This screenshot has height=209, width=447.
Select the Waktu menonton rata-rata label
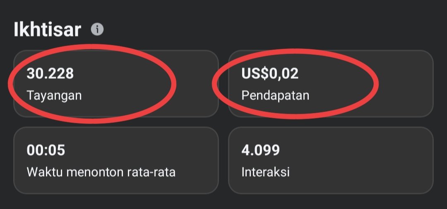point(101,172)
